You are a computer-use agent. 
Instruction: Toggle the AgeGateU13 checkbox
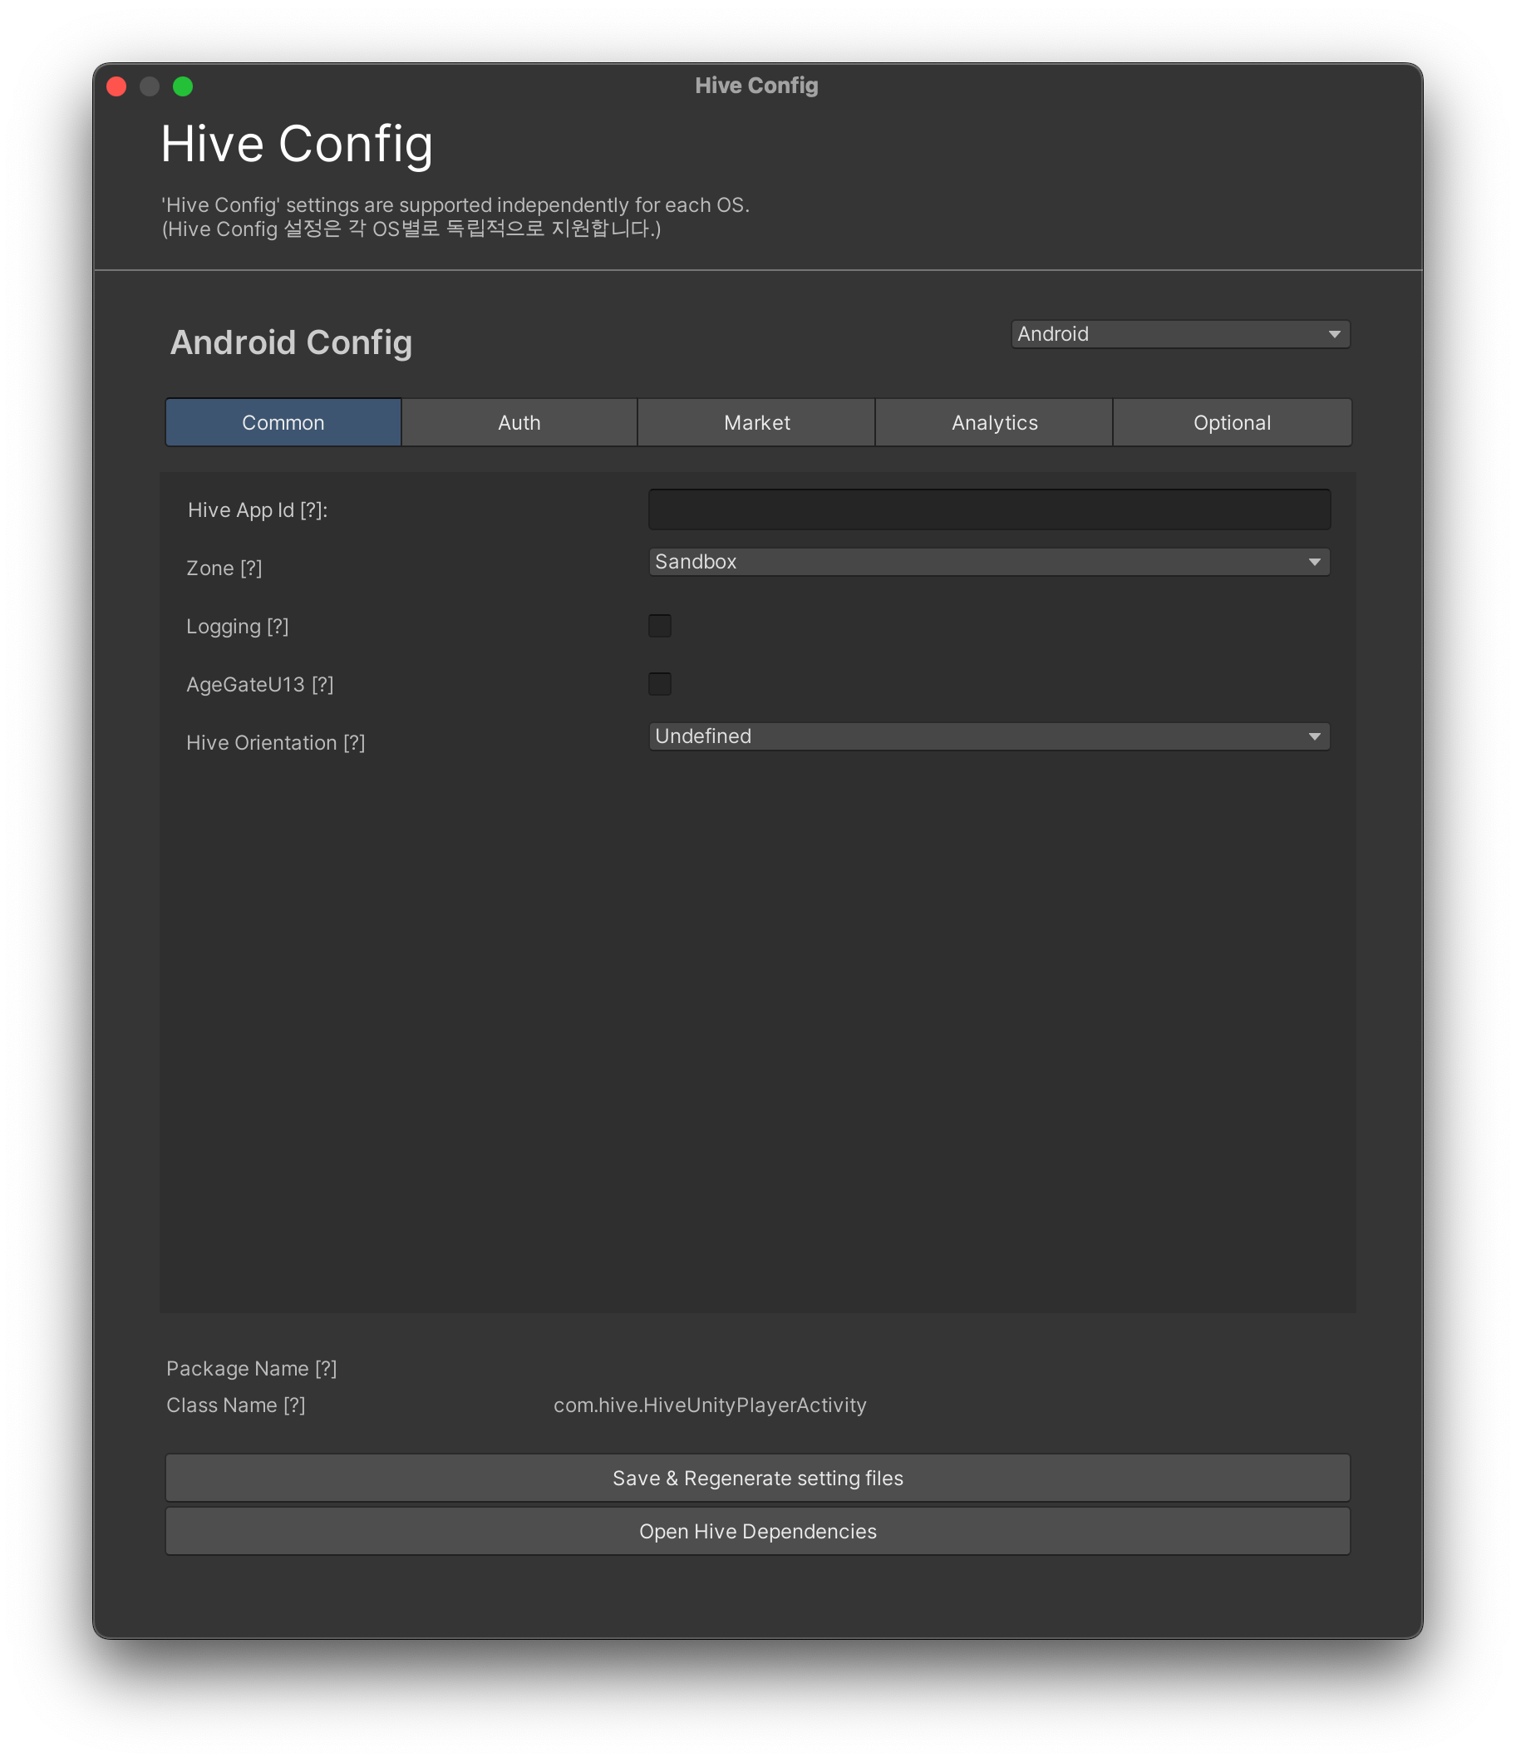point(660,684)
